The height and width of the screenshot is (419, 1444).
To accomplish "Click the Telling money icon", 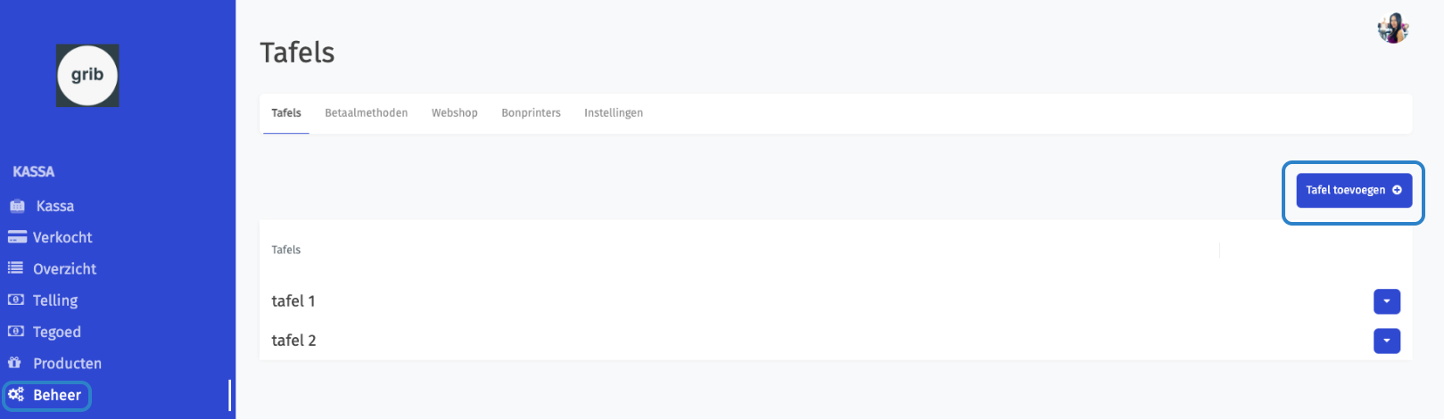I will (x=16, y=300).
